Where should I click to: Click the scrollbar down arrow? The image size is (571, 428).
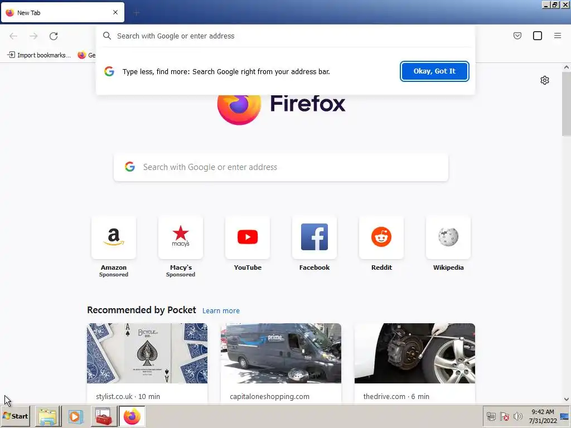pyautogui.click(x=567, y=399)
